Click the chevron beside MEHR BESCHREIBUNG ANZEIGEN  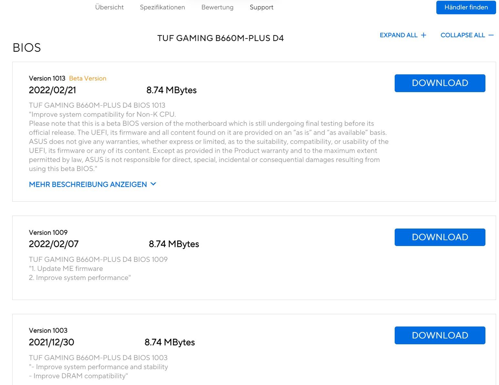tap(153, 184)
